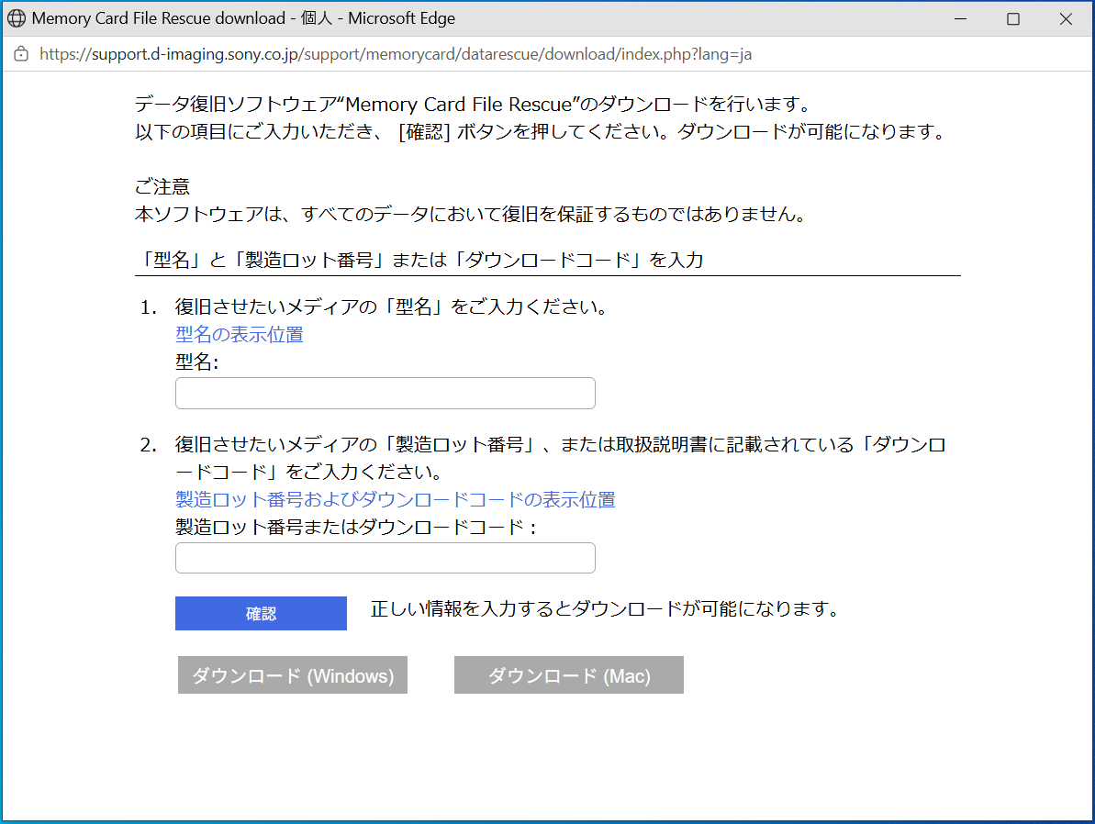Open the 型名の表示位置 link
Image resolution: width=1095 pixels, height=824 pixels.
click(239, 335)
